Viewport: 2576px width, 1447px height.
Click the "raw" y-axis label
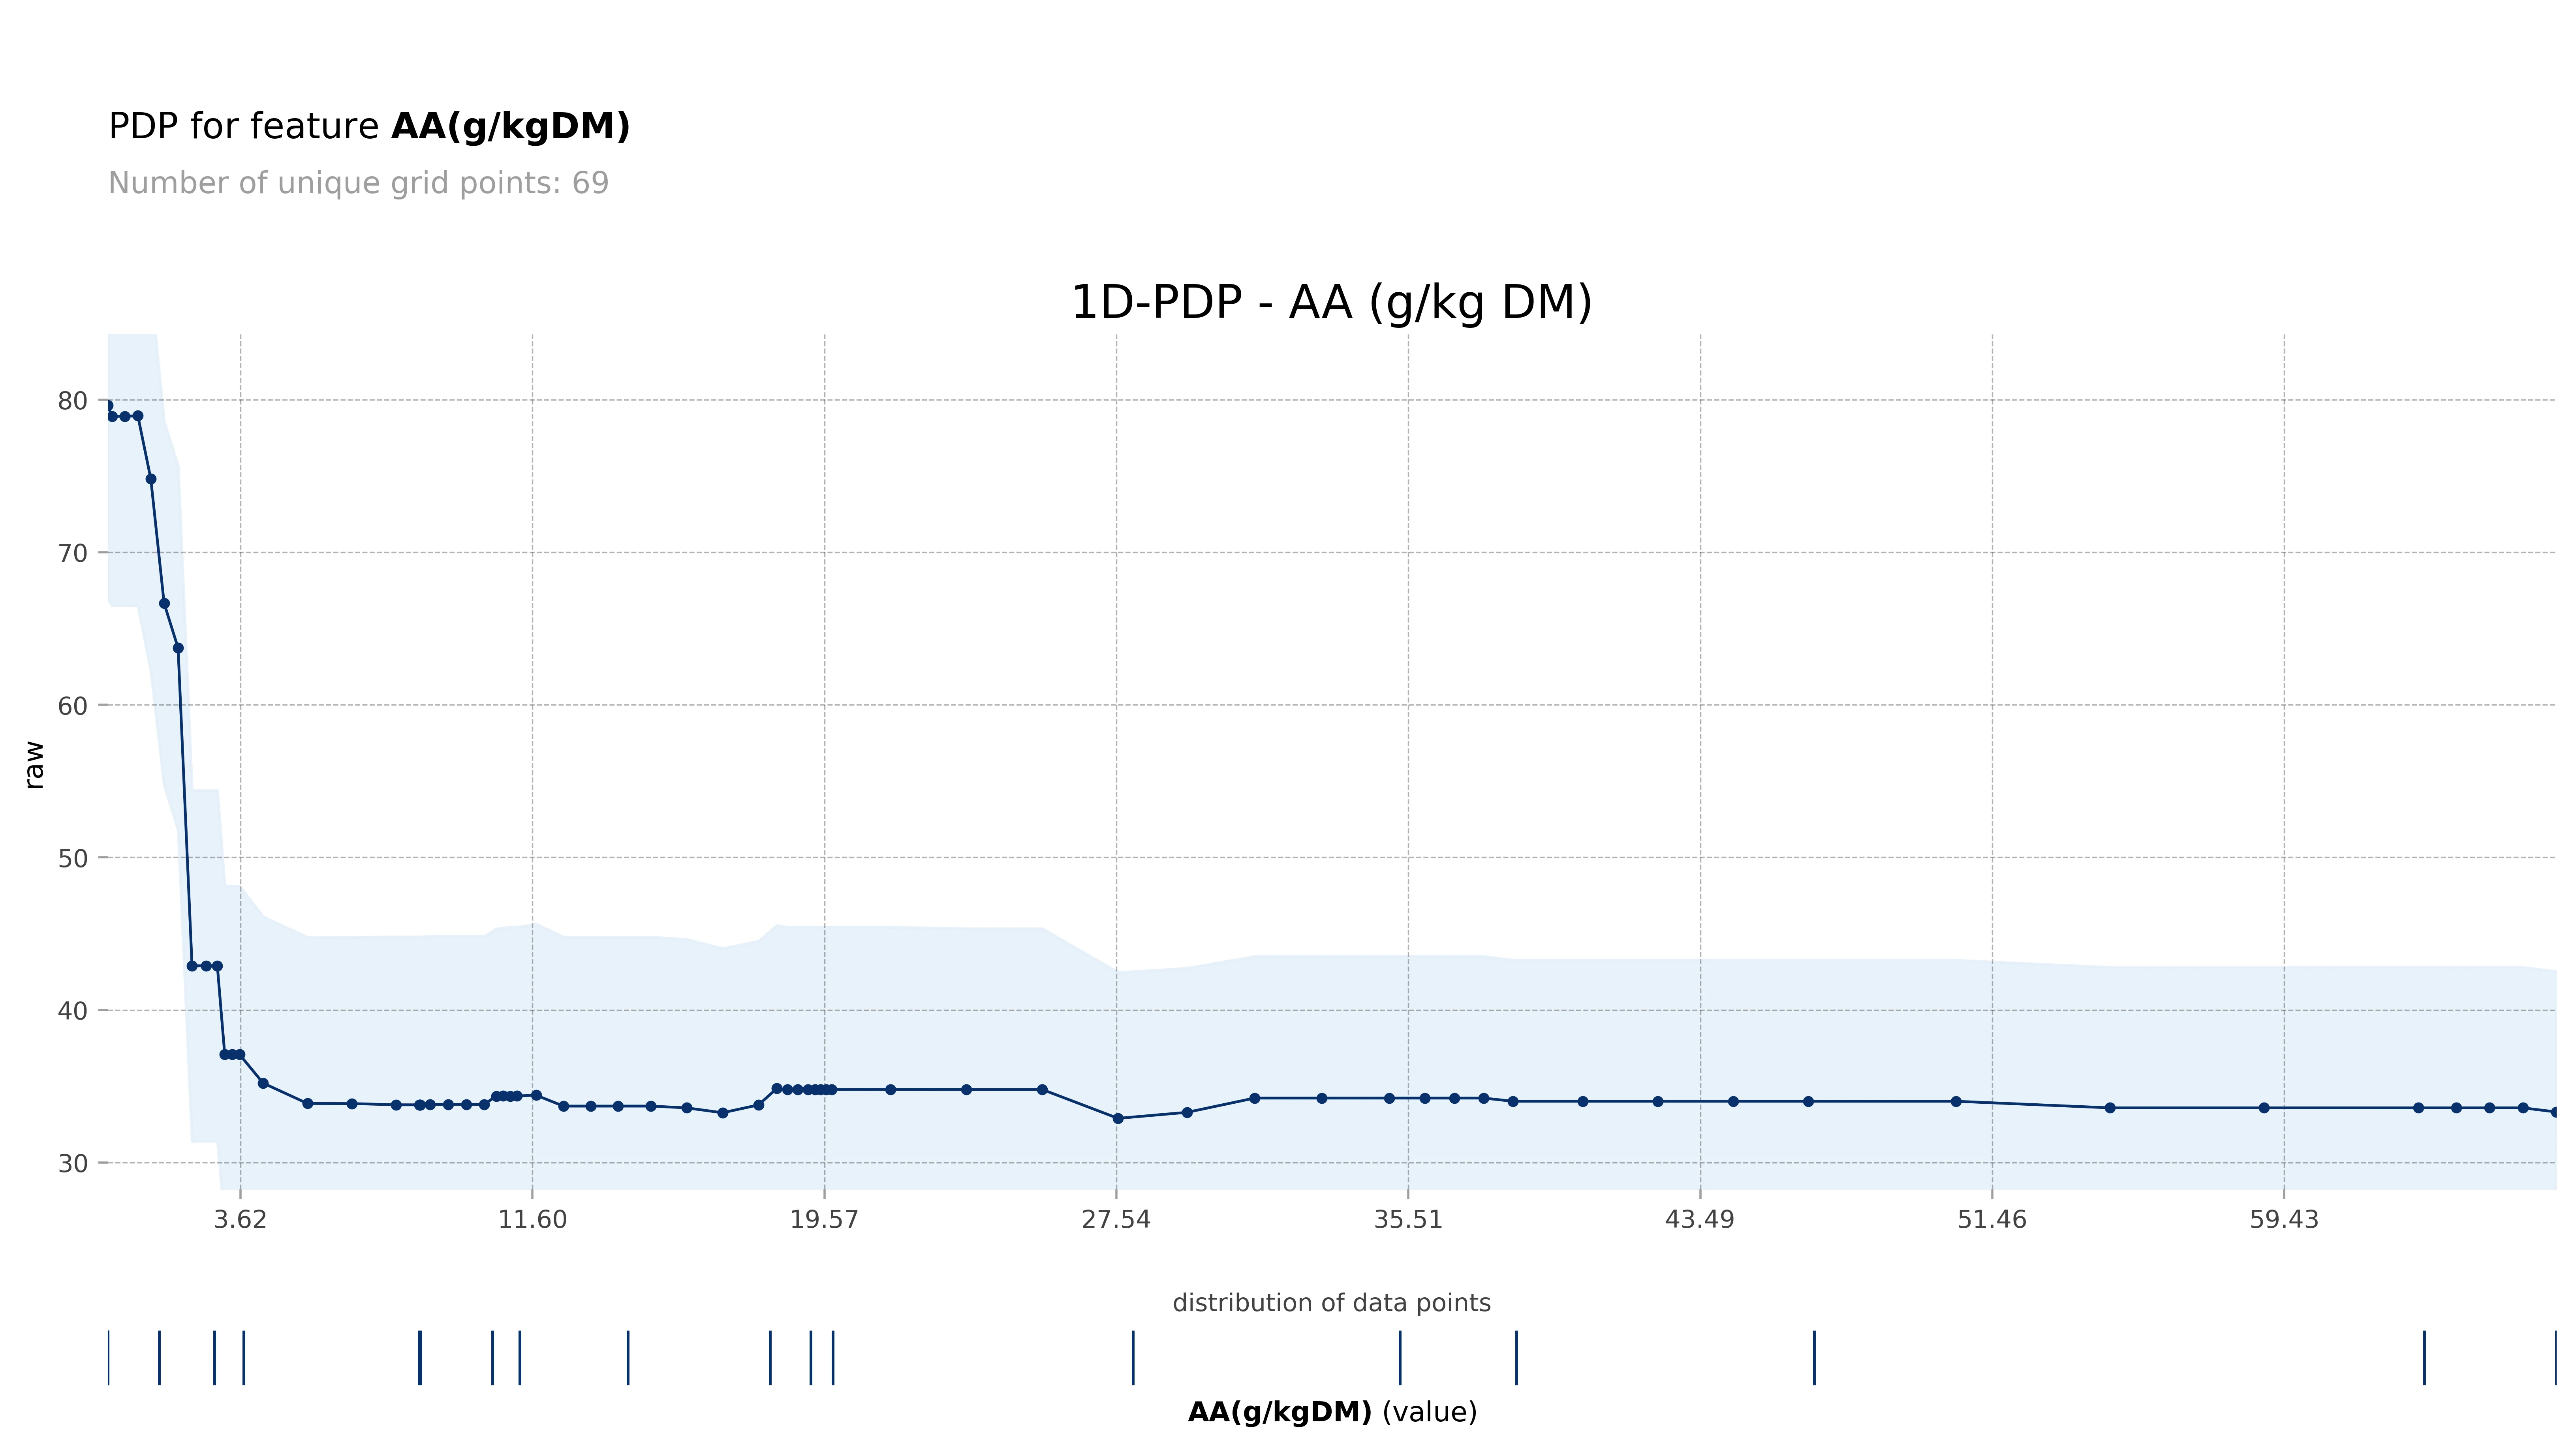pyautogui.click(x=34, y=765)
